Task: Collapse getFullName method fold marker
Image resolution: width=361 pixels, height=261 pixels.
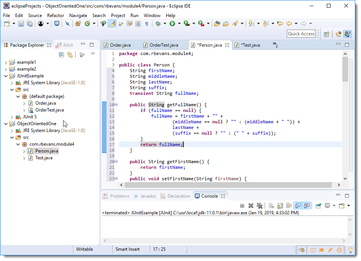Action: tap(116, 105)
